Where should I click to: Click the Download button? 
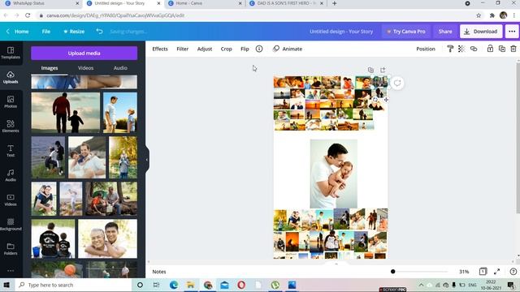point(481,32)
